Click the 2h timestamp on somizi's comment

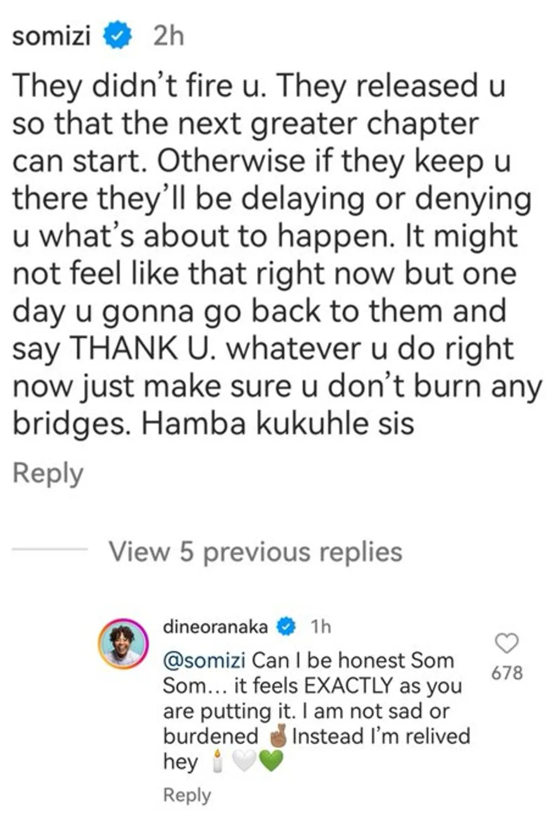pos(168,36)
